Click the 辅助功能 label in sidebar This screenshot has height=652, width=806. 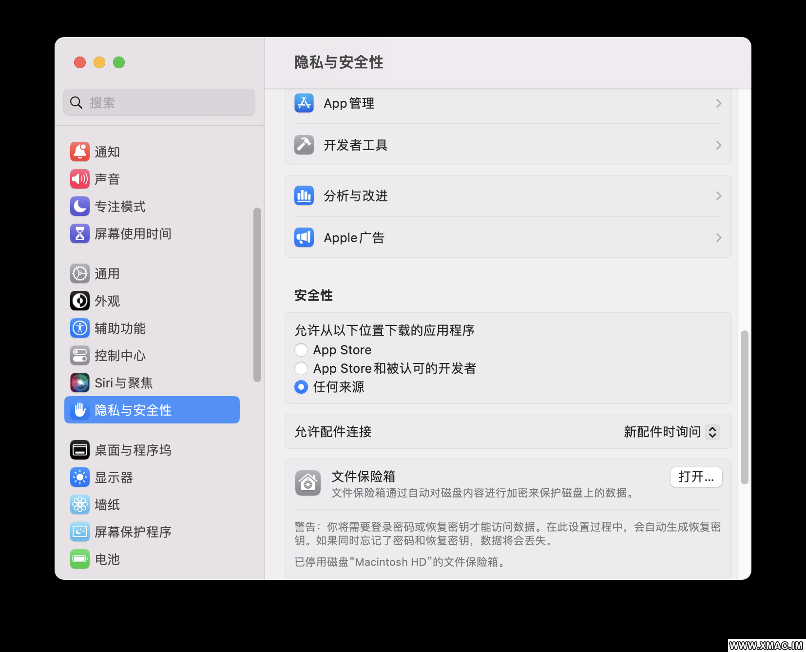click(x=120, y=328)
